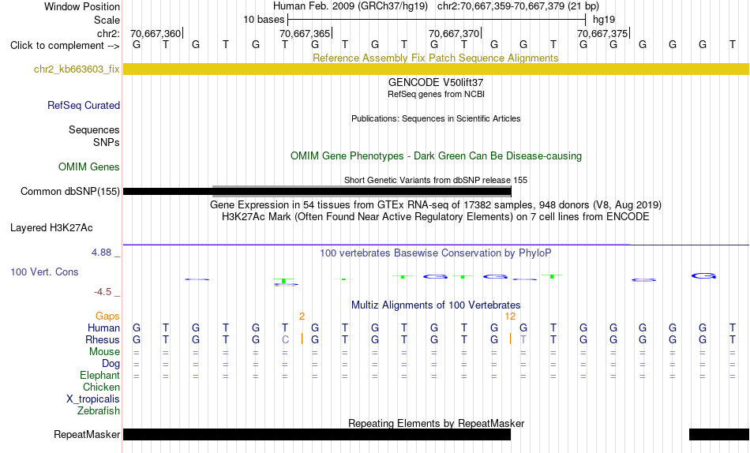
Task: Select the X_tropicalis alignment row label
Action: [x=93, y=399]
